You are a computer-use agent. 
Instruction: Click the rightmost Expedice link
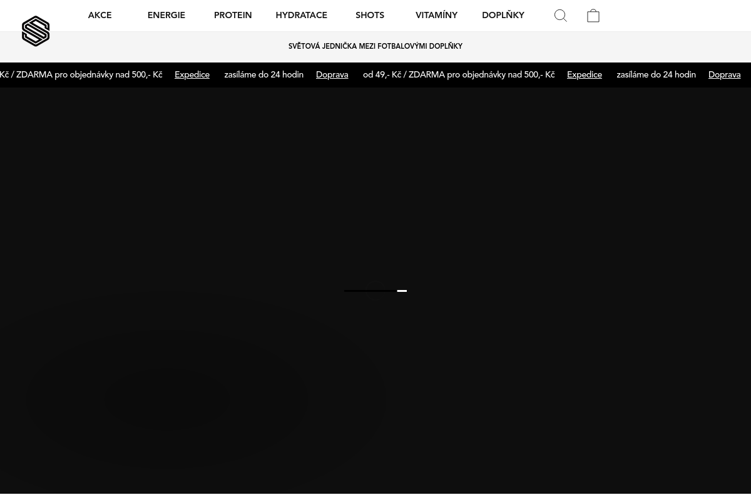coord(584,75)
